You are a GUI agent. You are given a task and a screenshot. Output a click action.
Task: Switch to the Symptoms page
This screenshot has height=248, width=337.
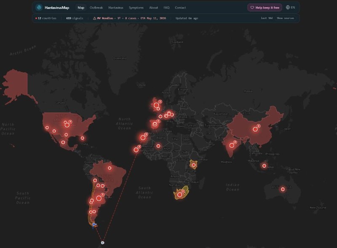pyautogui.click(x=136, y=8)
